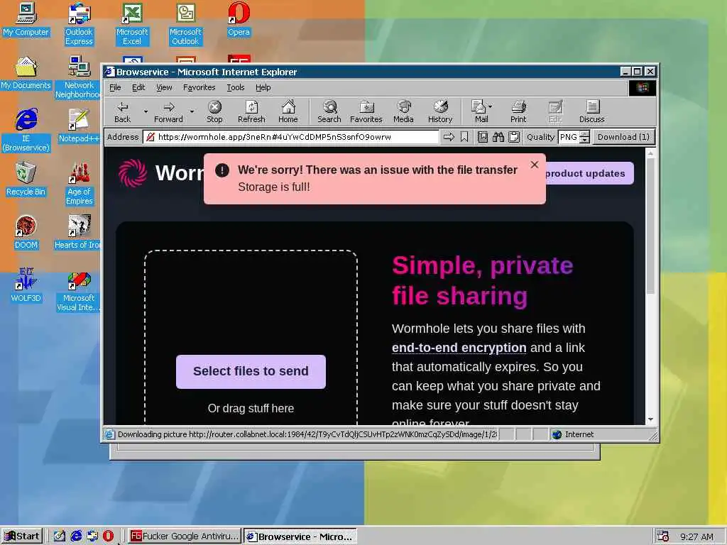Expand the Back button history dropdown arrow
The width and height of the screenshot is (727, 545).
[146, 111]
